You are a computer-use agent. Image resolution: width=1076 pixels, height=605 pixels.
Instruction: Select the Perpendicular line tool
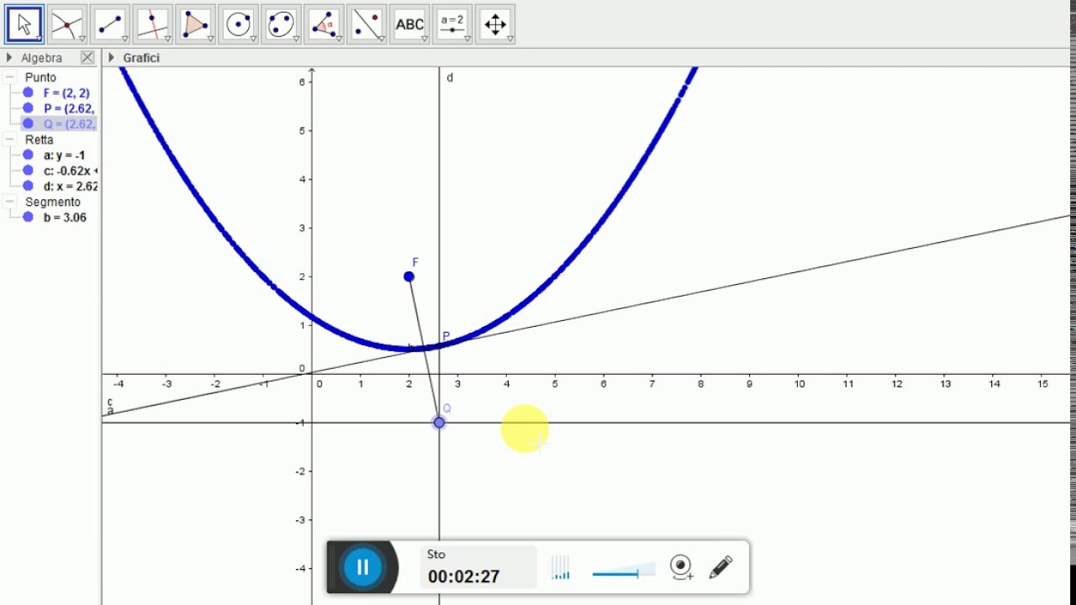click(x=153, y=24)
